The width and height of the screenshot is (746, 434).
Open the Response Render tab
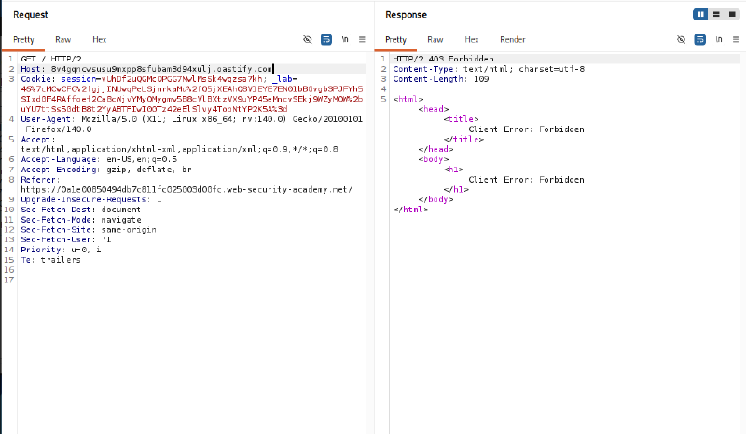[x=512, y=39]
